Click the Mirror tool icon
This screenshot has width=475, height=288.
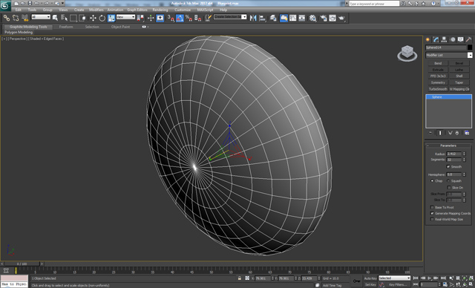253,18
